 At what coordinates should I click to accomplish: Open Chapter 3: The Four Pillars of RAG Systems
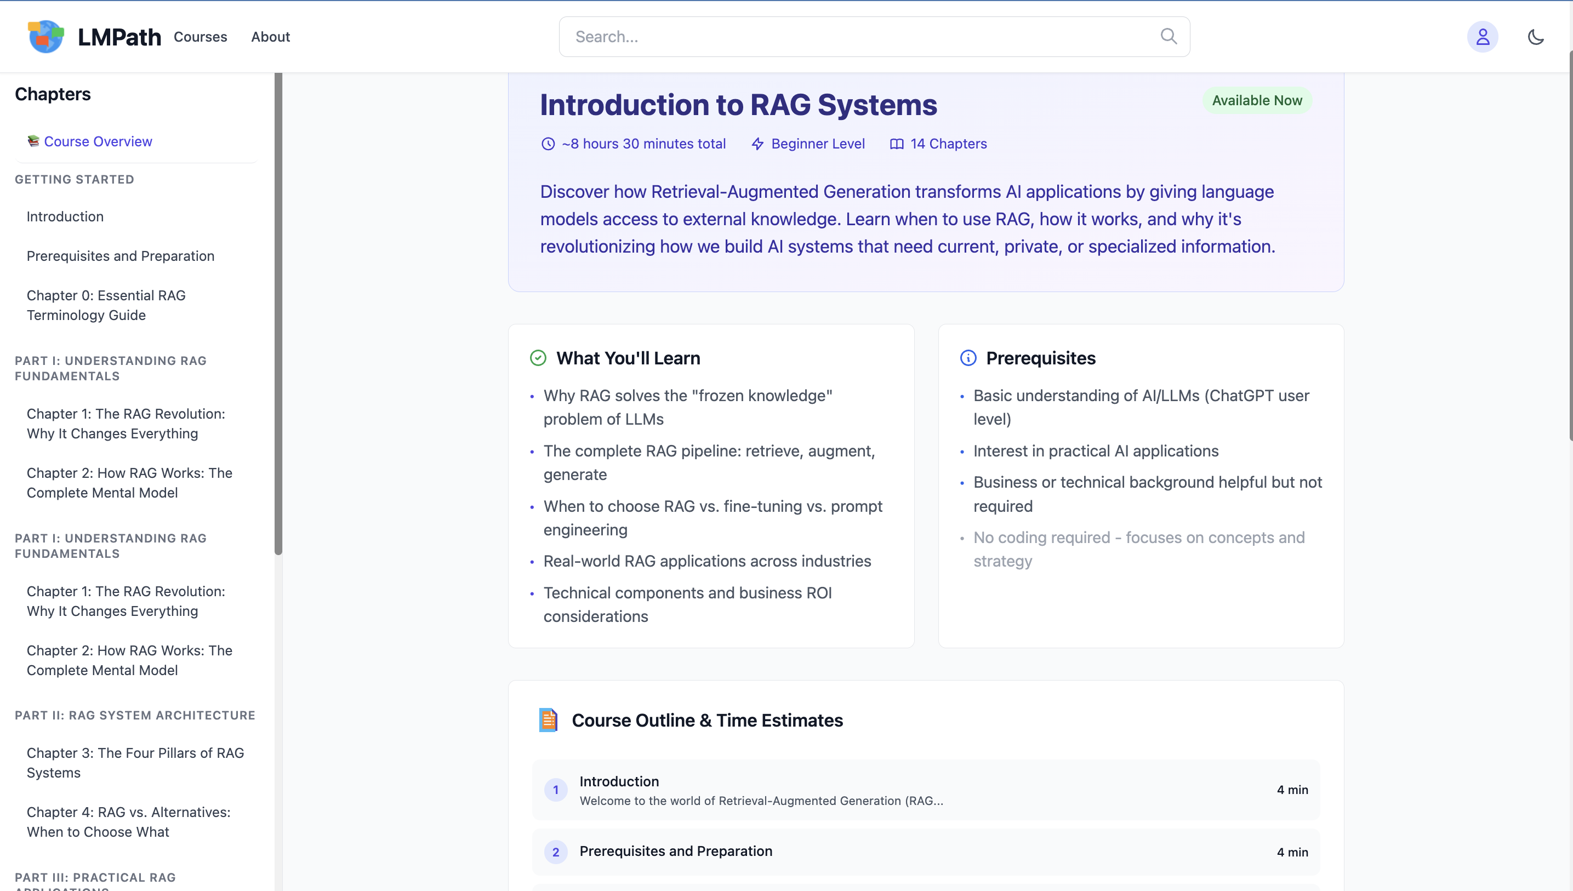[135, 762]
